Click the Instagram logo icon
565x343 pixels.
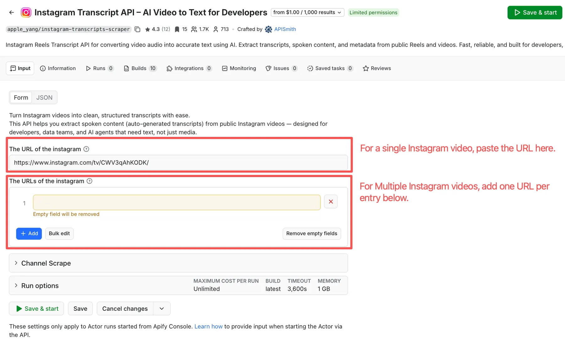coord(26,13)
